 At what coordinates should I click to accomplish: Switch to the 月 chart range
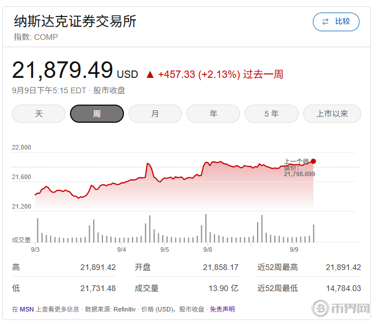[155, 114]
